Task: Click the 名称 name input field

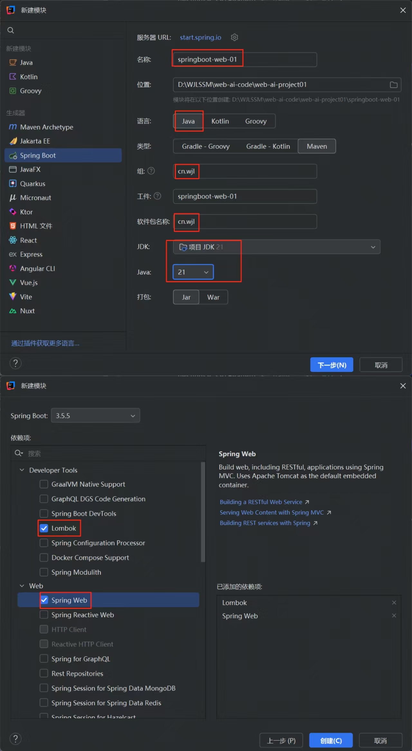Action: point(245,60)
